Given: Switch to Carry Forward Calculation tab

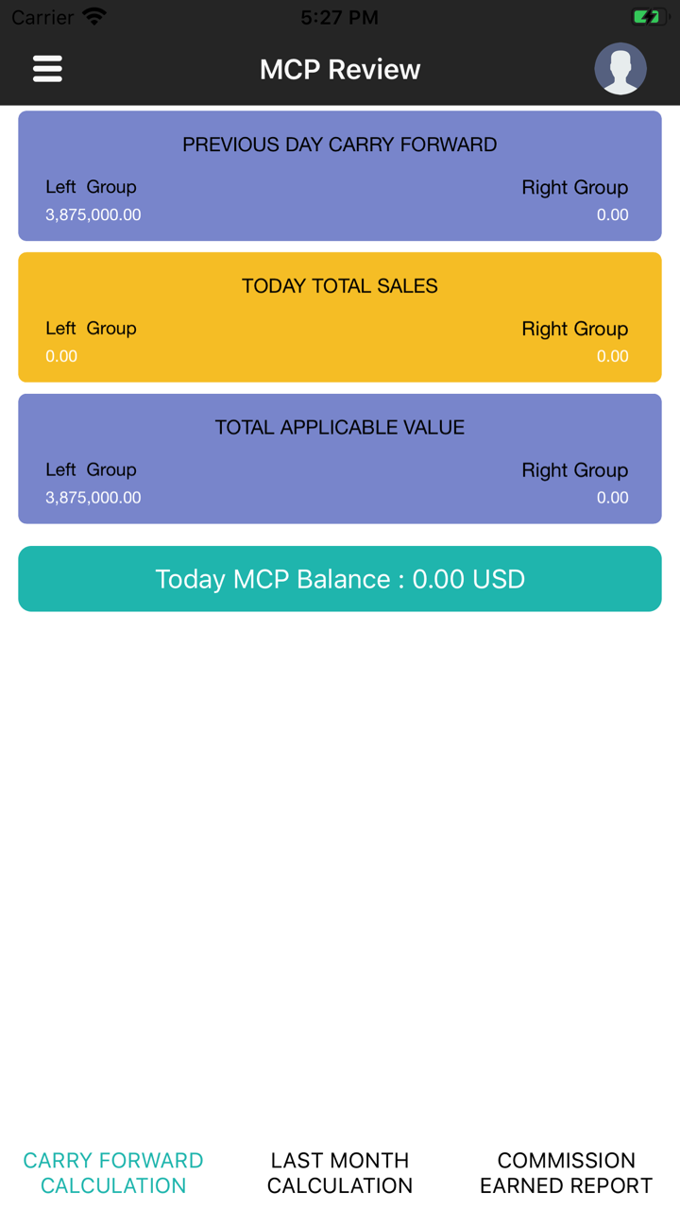Looking at the screenshot, I should (x=113, y=1172).
